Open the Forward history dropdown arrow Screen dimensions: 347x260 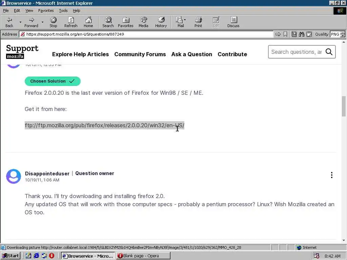coord(42,22)
